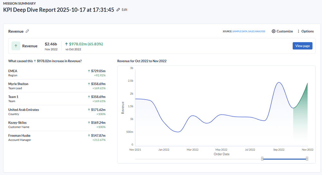322x175 pixels.
Task: Select the Myrle Shelton team lead row
Action: [x=57, y=86]
